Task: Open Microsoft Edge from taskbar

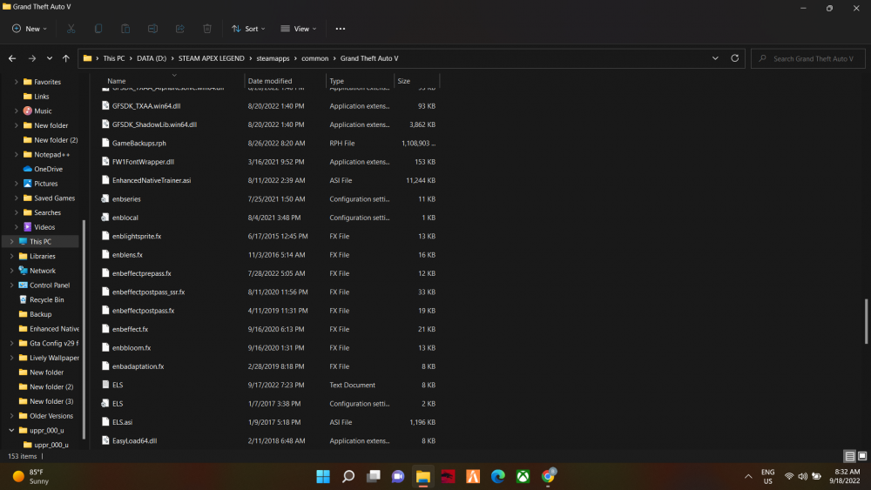Action: click(497, 476)
